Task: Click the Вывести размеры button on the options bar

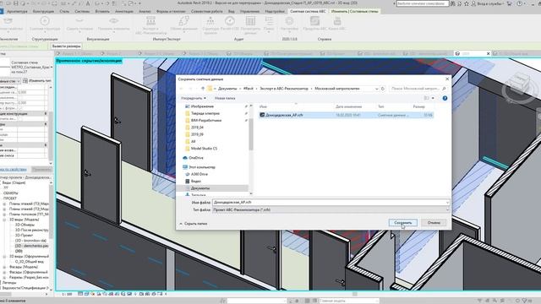Action: (x=66, y=46)
